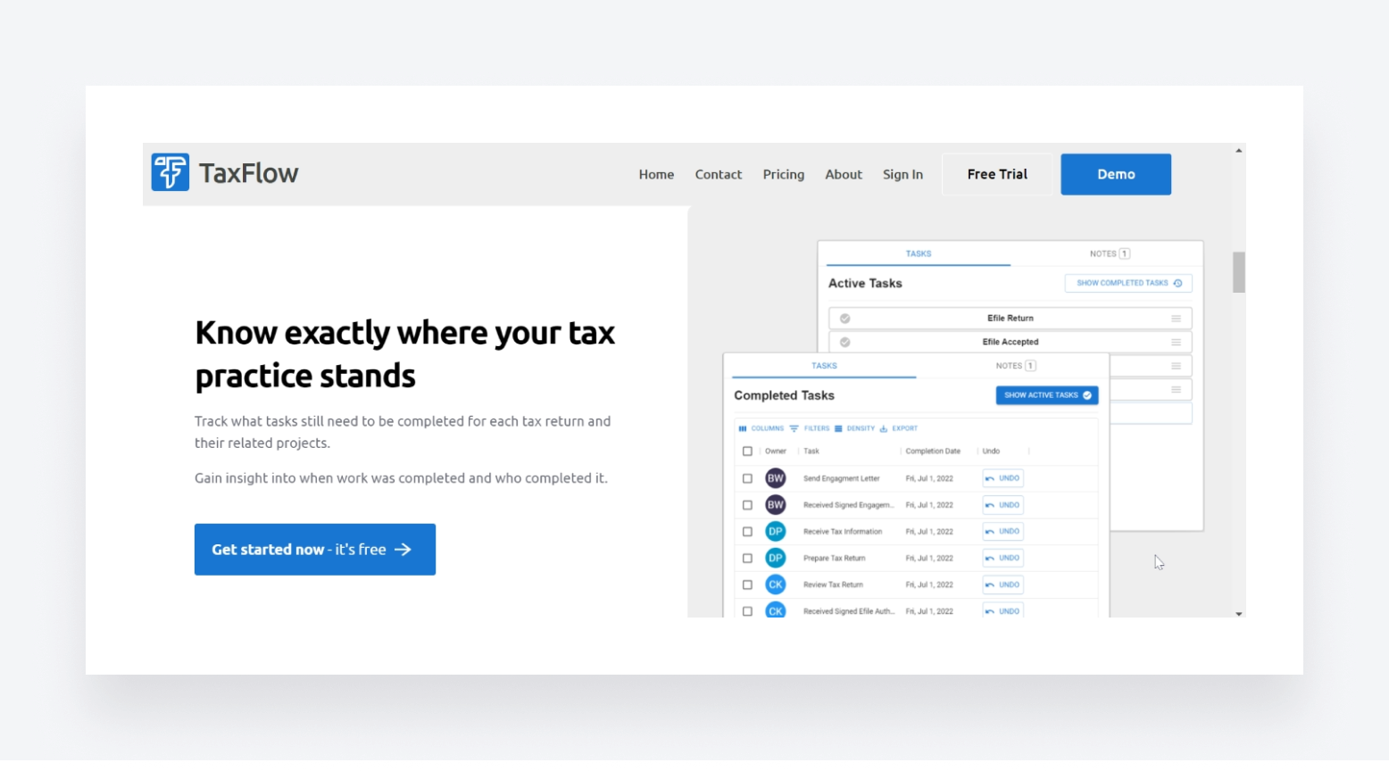Click the check circle icon beside Efile Return

[846, 318]
